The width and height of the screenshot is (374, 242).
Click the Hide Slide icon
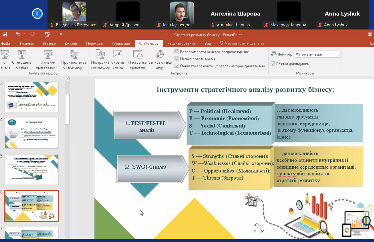(118, 54)
